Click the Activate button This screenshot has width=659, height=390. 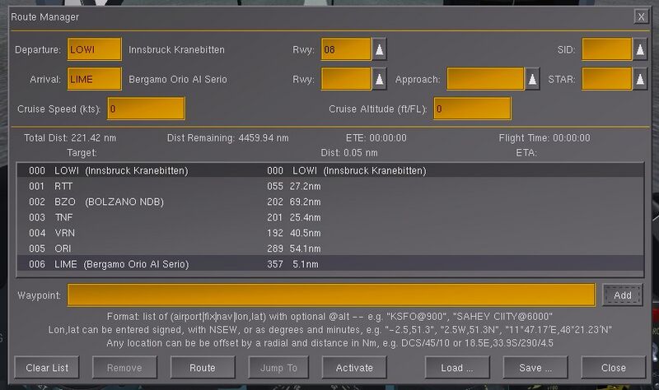point(354,368)
